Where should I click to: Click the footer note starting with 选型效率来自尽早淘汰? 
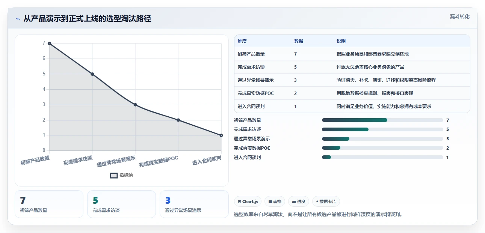coord(318,215)
